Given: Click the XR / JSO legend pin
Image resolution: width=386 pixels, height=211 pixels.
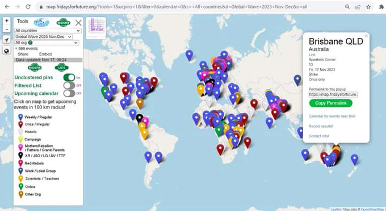Looking at the screenshot, I should [20, 156].
